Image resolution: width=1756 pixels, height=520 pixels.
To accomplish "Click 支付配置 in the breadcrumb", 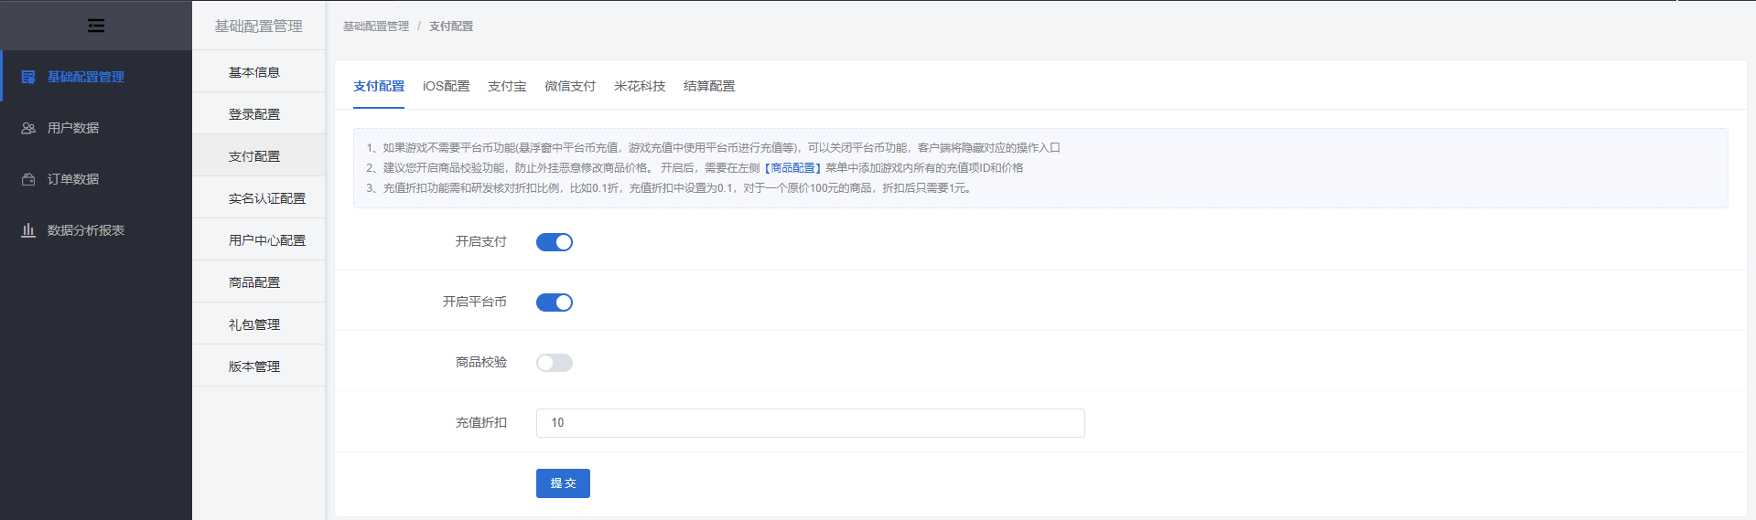I will pyautogui.click(x=451, y=27).
